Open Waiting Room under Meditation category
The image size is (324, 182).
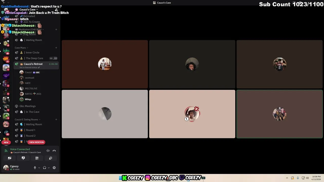pyautogui.click(x=36, y=40)
